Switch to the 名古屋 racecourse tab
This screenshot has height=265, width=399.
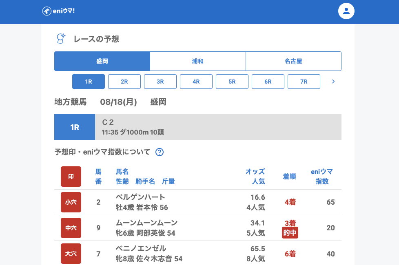tap(293, 61)
